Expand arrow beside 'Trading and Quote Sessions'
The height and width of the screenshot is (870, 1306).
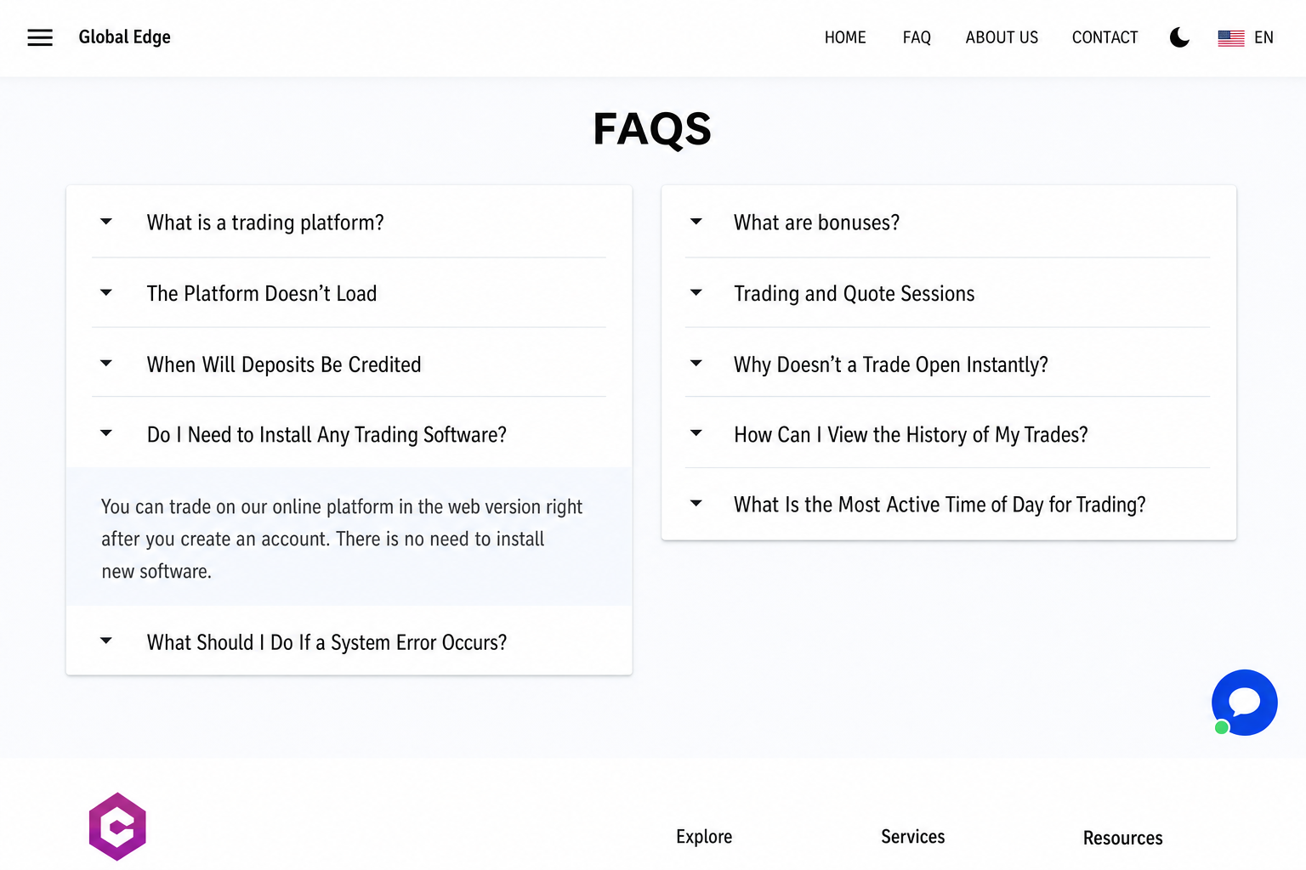pyautogui.click(x=696, y=293)
